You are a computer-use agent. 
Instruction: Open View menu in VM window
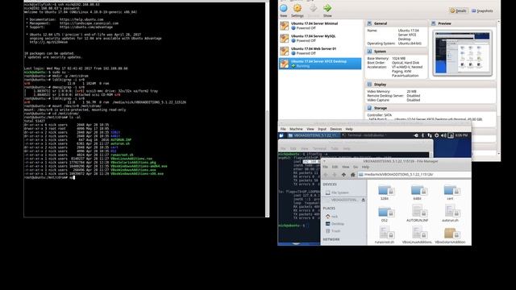coord(310,129)
